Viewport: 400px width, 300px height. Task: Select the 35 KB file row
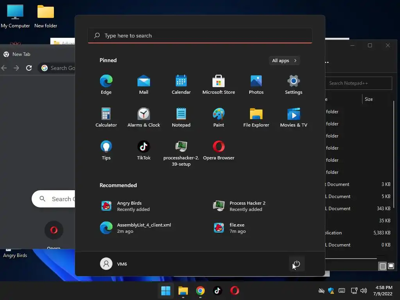pyautogui.click(x=359, y=221)
